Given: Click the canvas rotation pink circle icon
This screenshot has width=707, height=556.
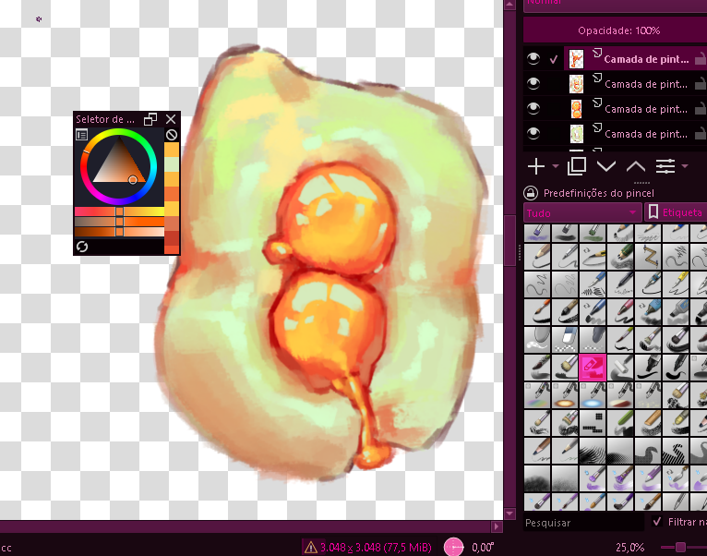Looking at the screenshot, I should tap(453, 547).
